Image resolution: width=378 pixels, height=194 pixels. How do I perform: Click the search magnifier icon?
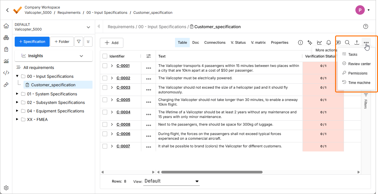pyautogui.click(x=347, y=43)
